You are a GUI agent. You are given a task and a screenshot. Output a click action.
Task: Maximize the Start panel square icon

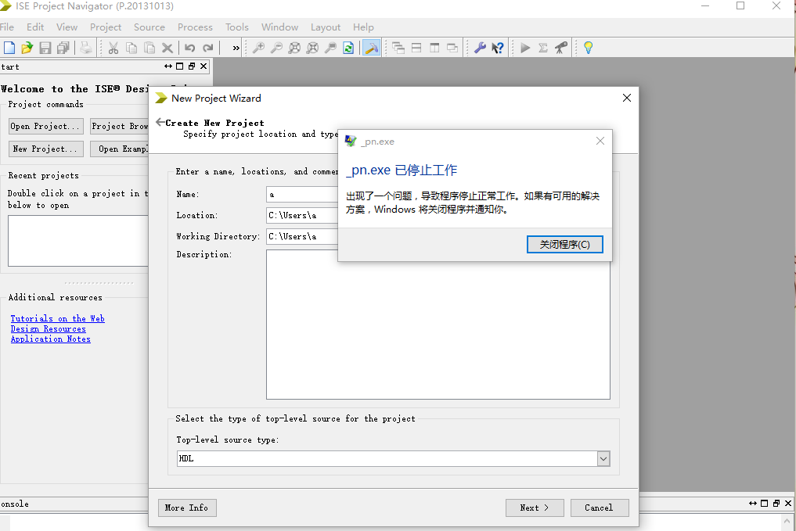[x=180, y=66]
